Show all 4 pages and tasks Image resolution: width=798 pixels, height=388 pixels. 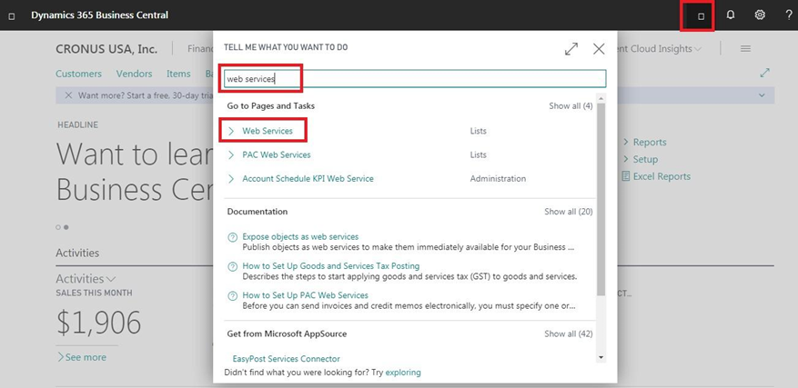click(571, 105)
